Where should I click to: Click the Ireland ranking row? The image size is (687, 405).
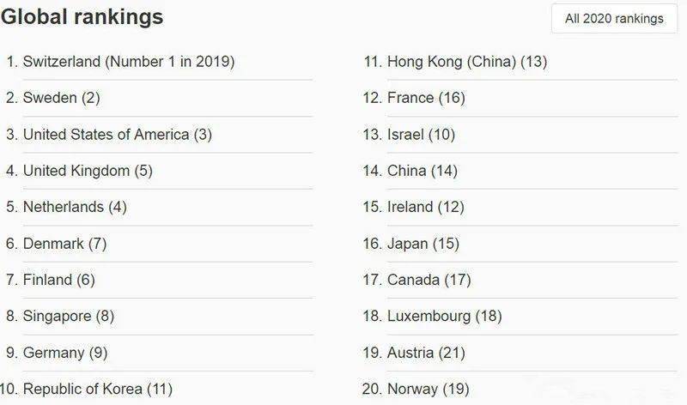(x=425, y=207)
